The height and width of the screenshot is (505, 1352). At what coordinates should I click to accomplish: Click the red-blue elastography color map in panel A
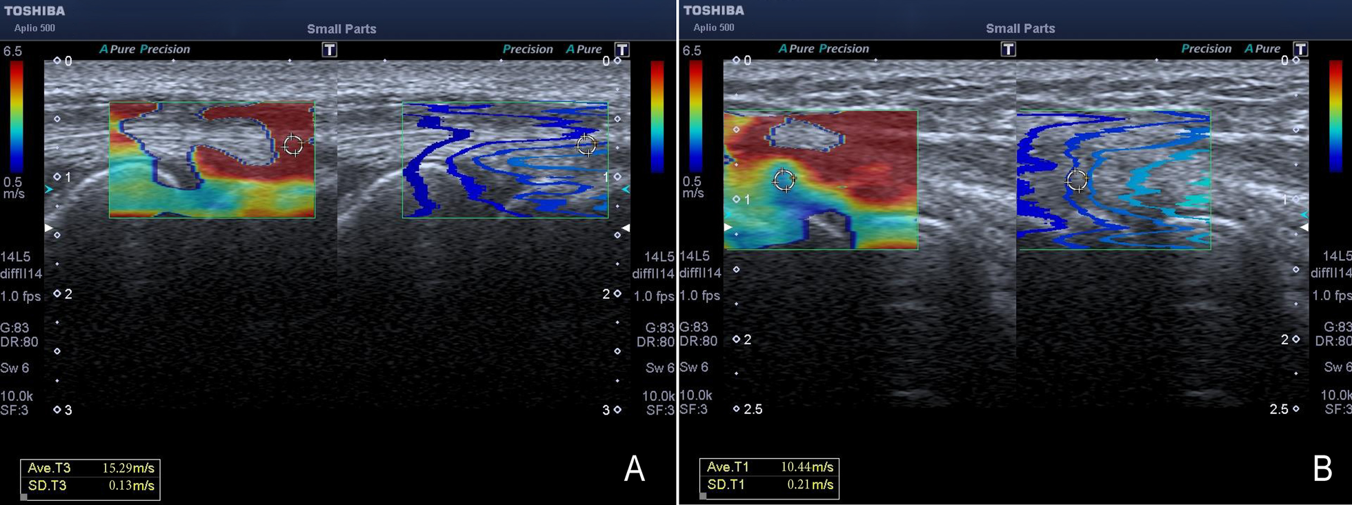point(212,160)
